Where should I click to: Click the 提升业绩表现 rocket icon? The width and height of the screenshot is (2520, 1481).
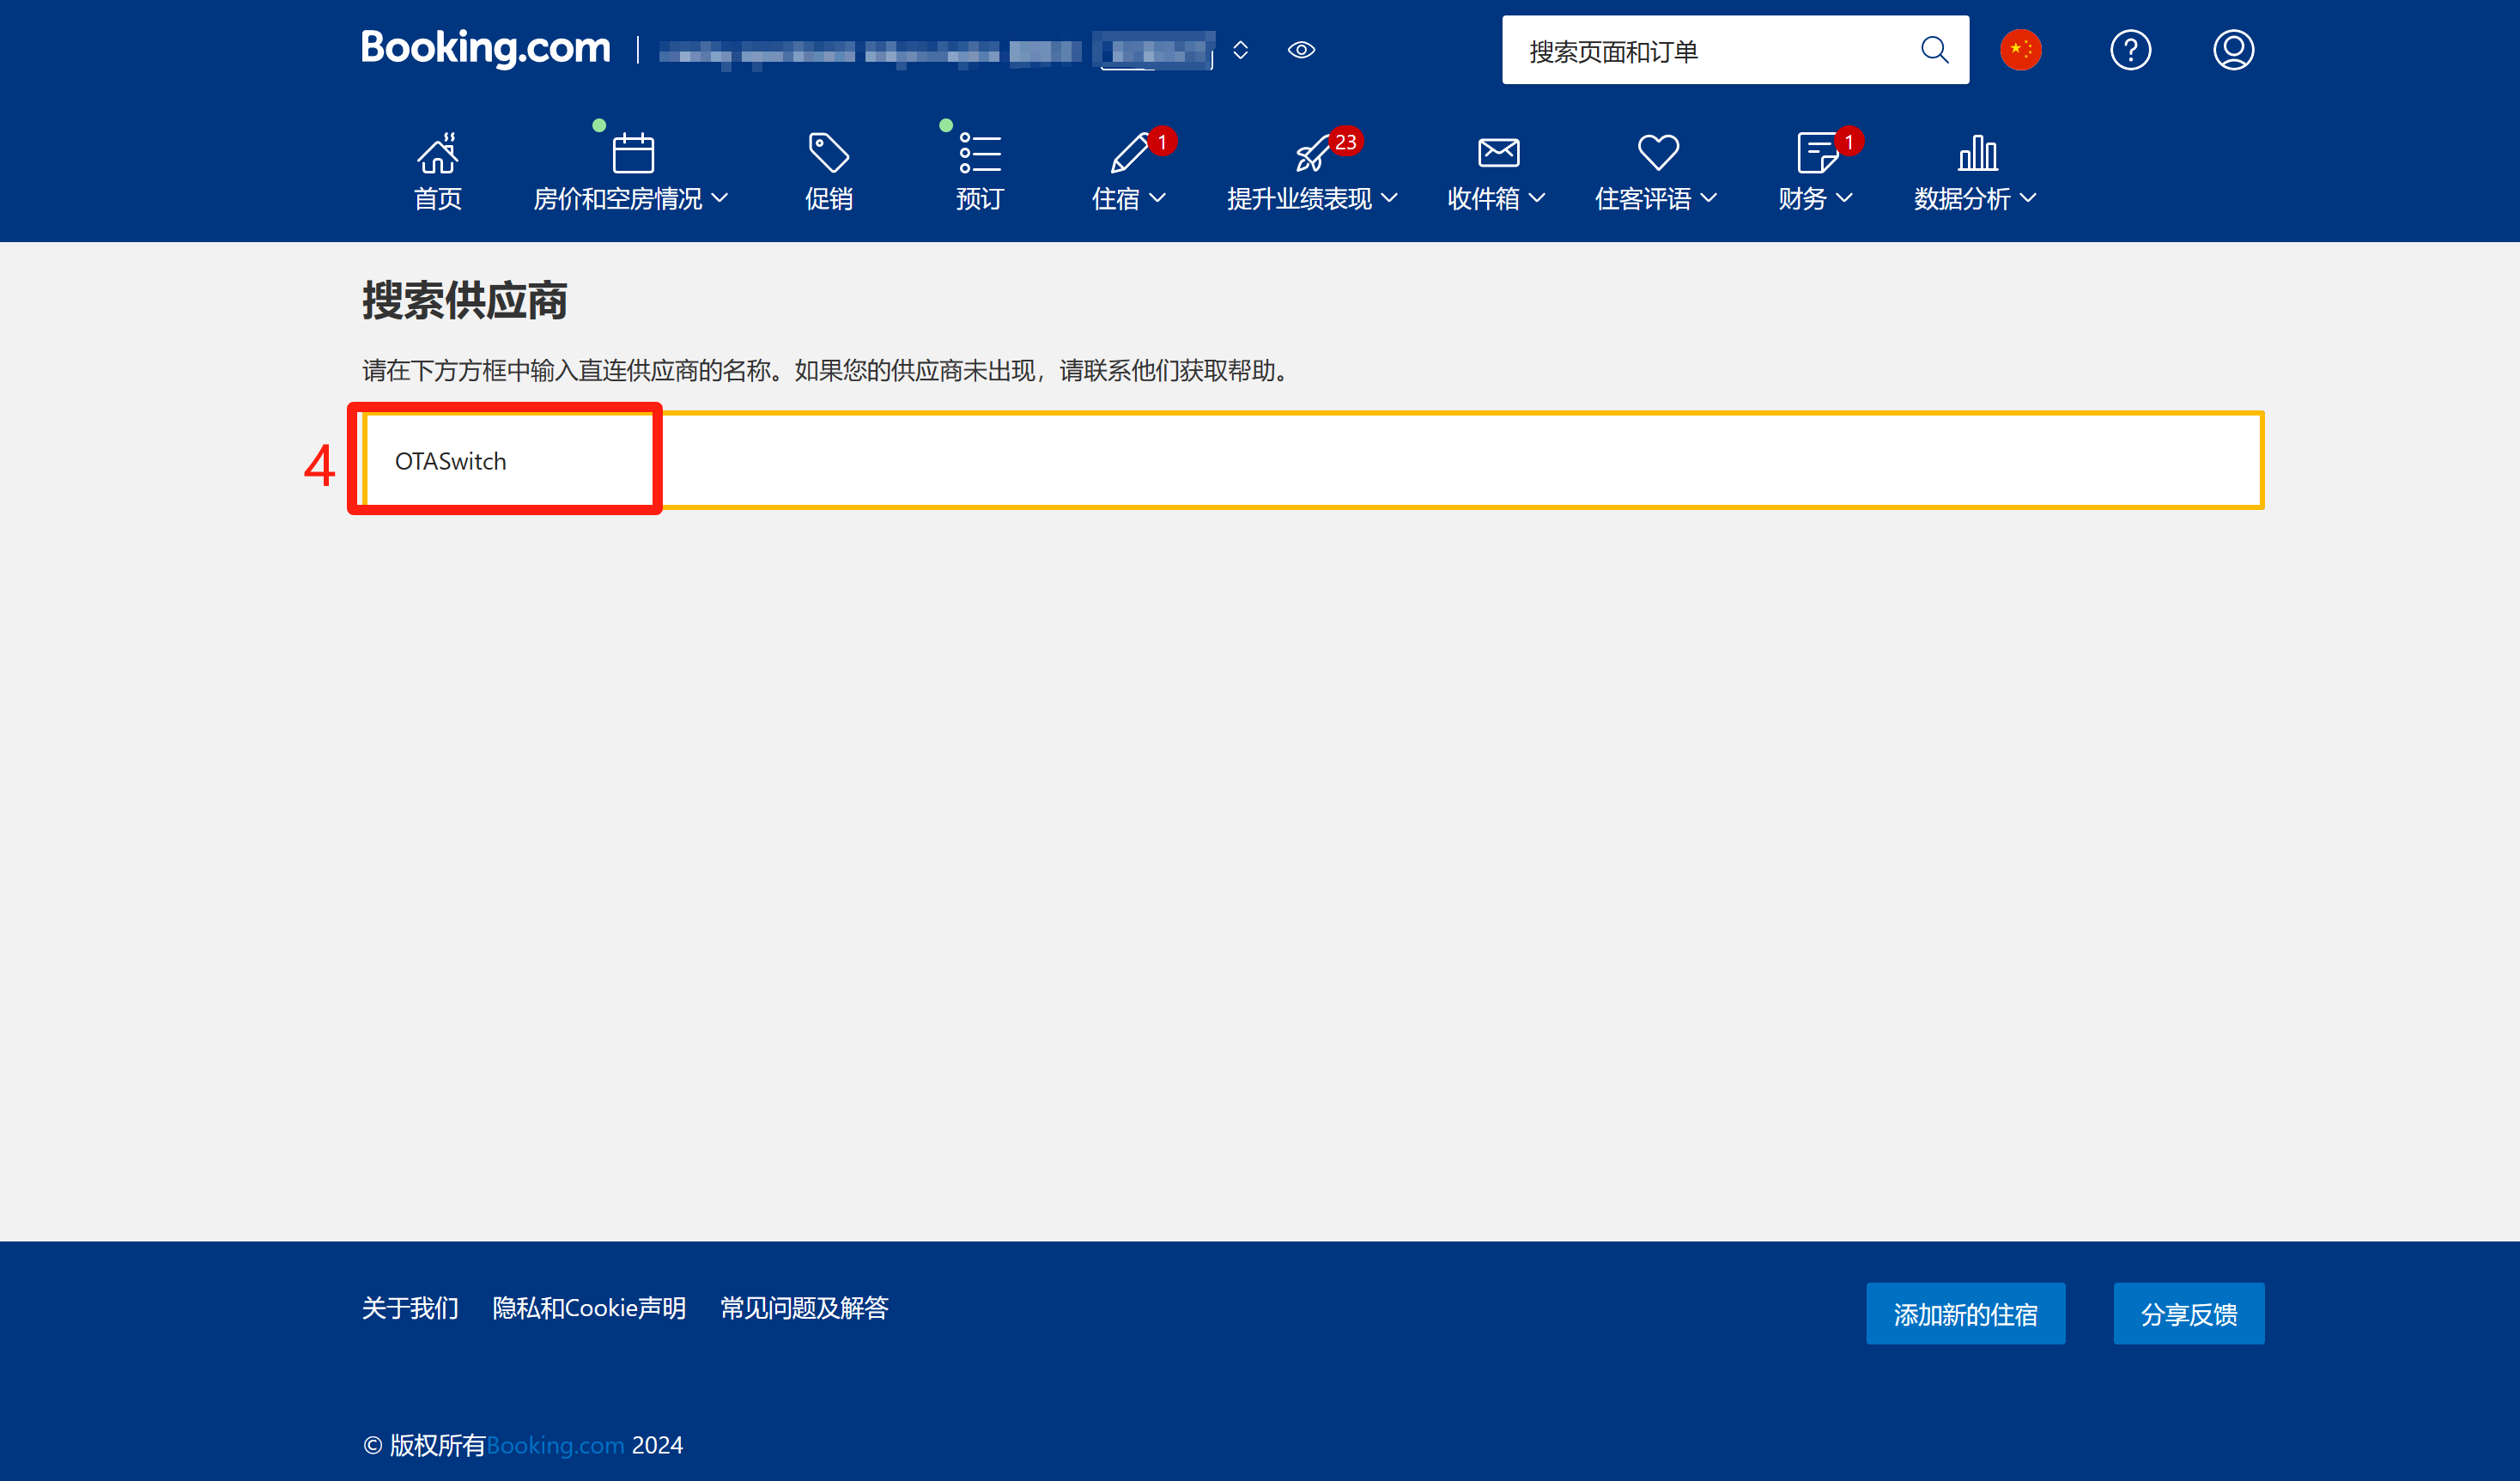[x=1312, y=153]
